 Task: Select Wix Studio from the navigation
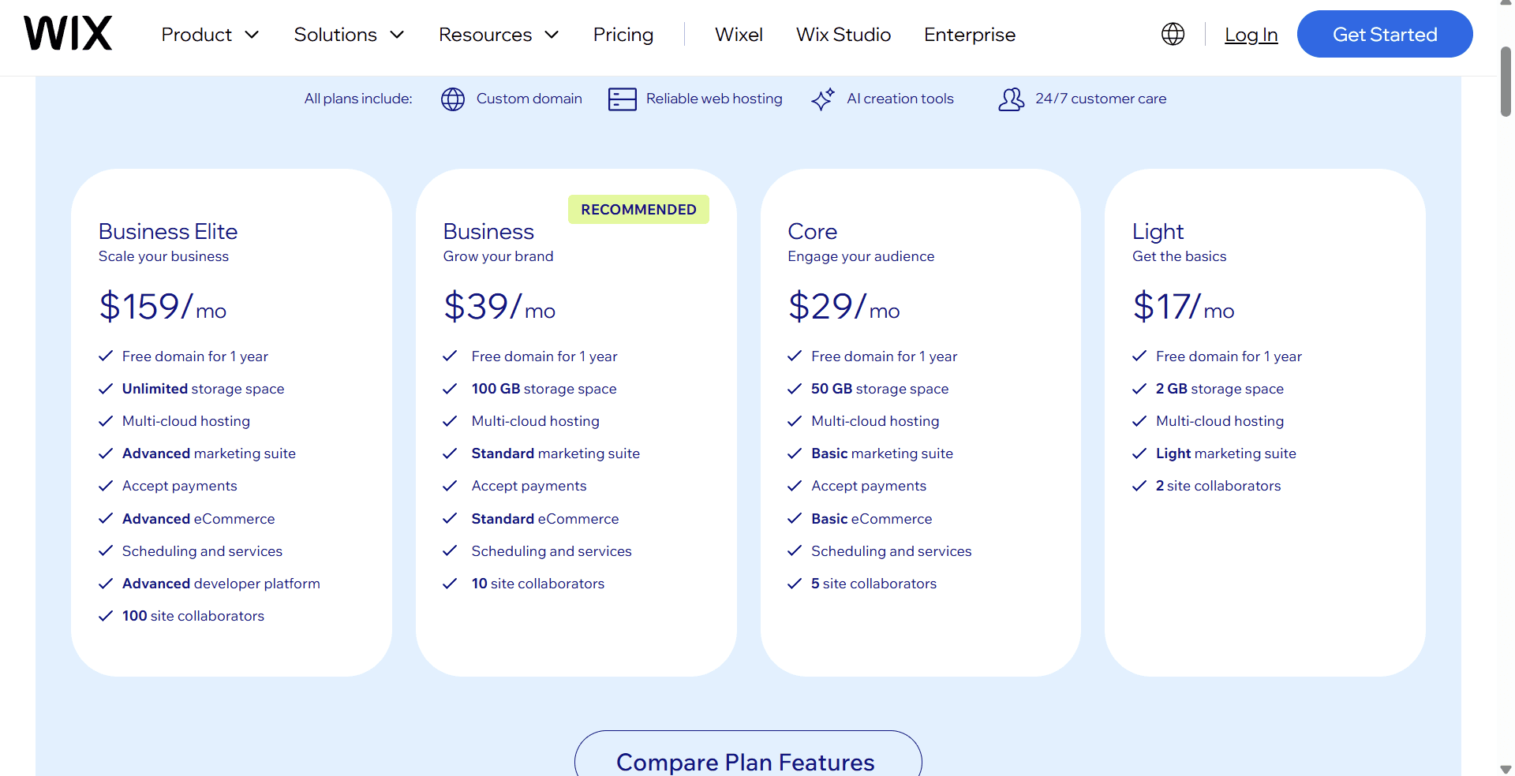pyautogui.click(x=844, y=34)
